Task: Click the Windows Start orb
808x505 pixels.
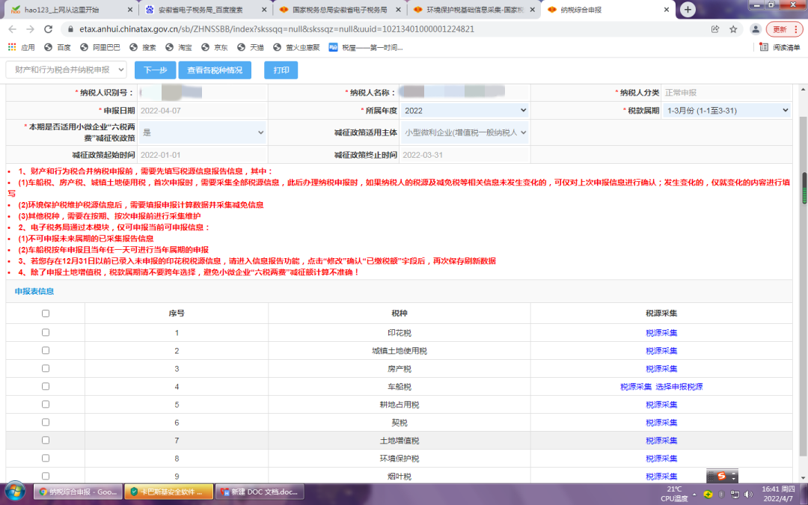Action: coord(15,492)
